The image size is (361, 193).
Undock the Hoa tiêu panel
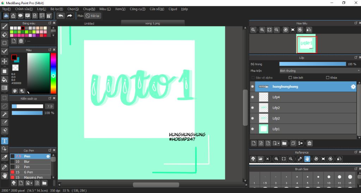(356, 23)
